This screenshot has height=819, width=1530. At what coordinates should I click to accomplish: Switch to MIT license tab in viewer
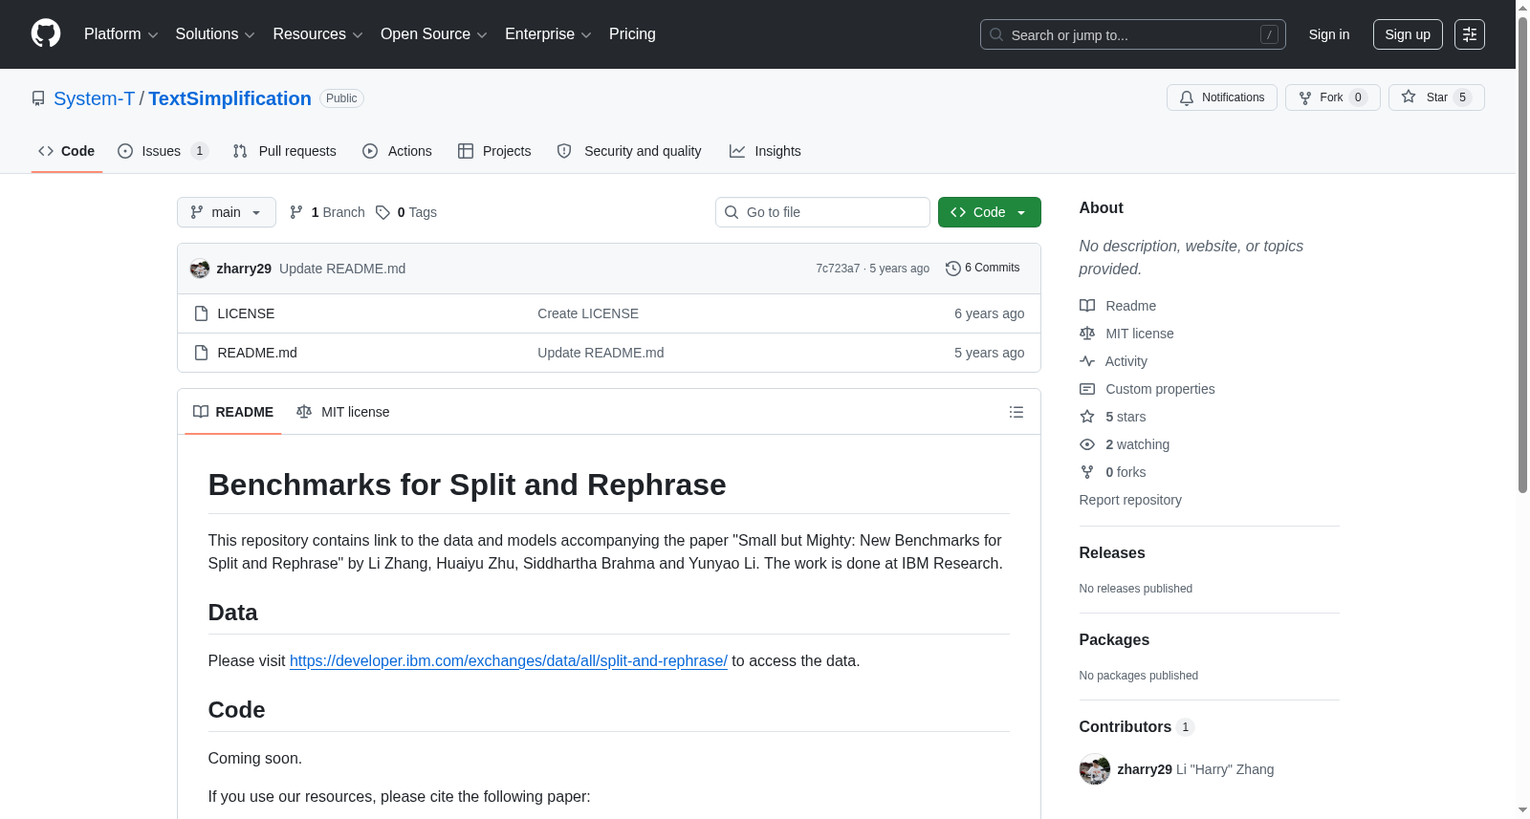[x=343, y=412]
